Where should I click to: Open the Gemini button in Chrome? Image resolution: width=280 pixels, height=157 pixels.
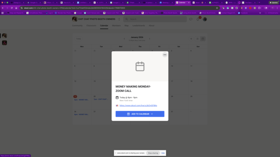coord(273,2)
